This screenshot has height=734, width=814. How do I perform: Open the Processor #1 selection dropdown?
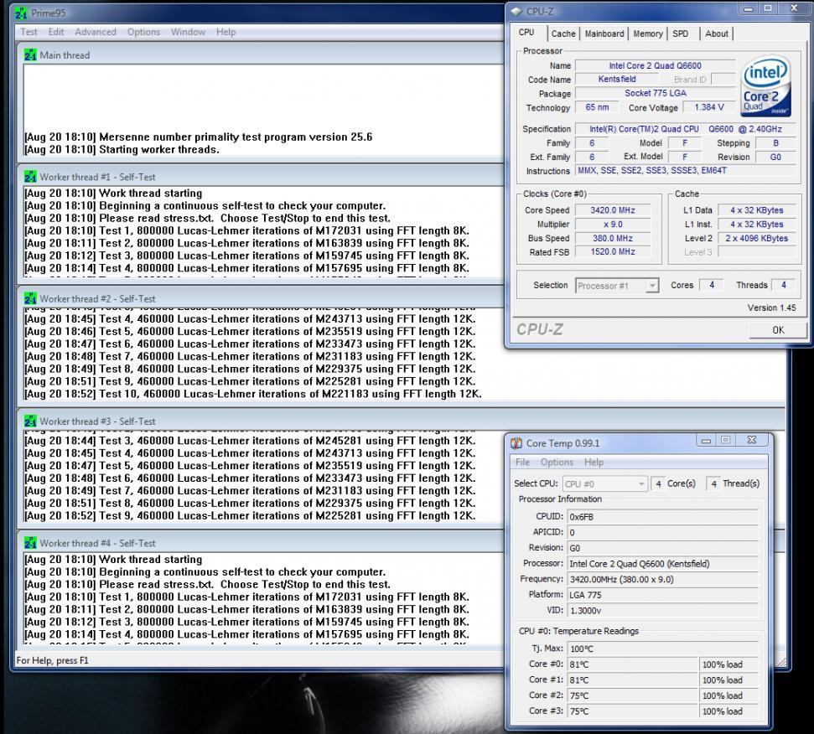click(x=617, y=285)
